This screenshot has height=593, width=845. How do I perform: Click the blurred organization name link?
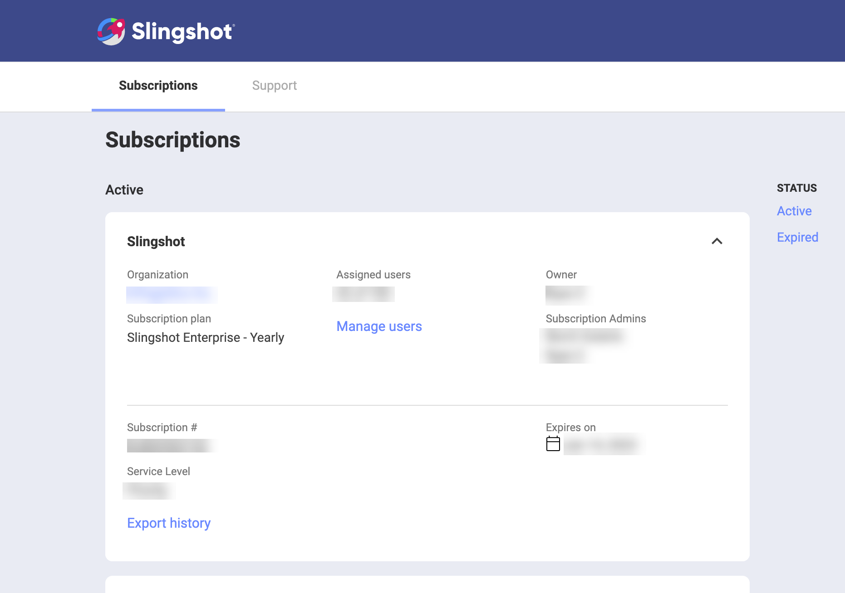tap(172, 295)
